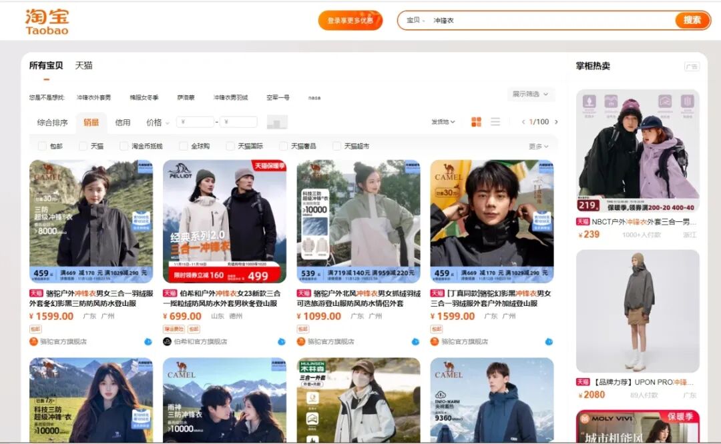Image resolution: width=721 pixels, height=444 pixels.
Task: Click the 登录享更多优惠 button
Action: point(350,20)
